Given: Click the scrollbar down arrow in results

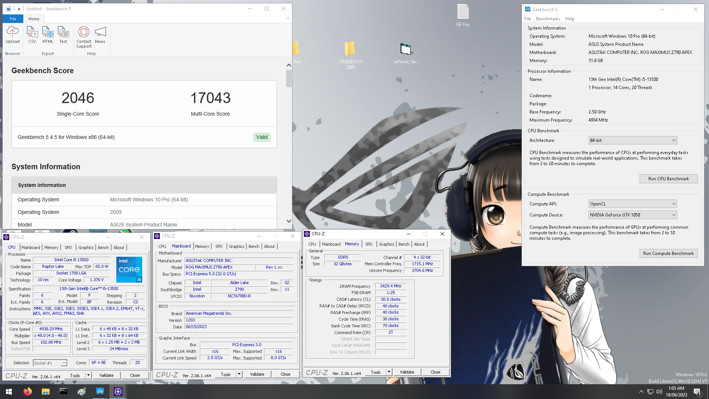Looking at the screenshot, I should [x=289, y=221].
